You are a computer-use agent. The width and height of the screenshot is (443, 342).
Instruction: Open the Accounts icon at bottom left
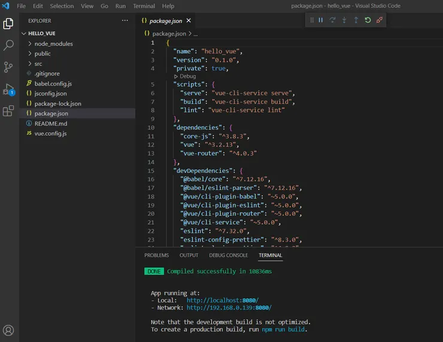pyautogui.click(x=8, y=330)
